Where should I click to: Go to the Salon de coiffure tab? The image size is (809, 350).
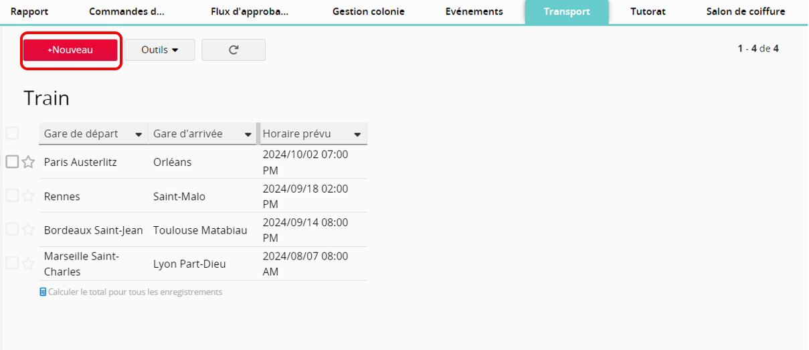click(x=745, y=11)
